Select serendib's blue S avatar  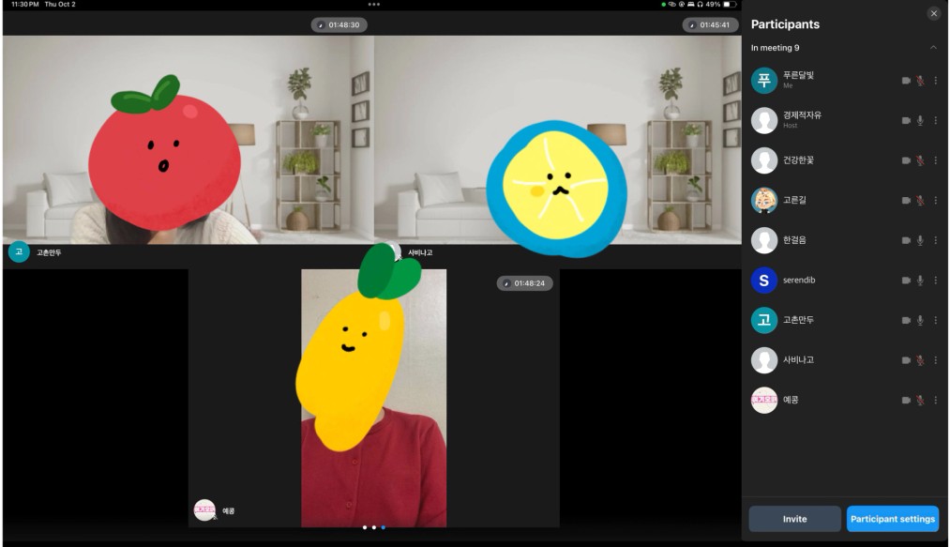(764, 281)
